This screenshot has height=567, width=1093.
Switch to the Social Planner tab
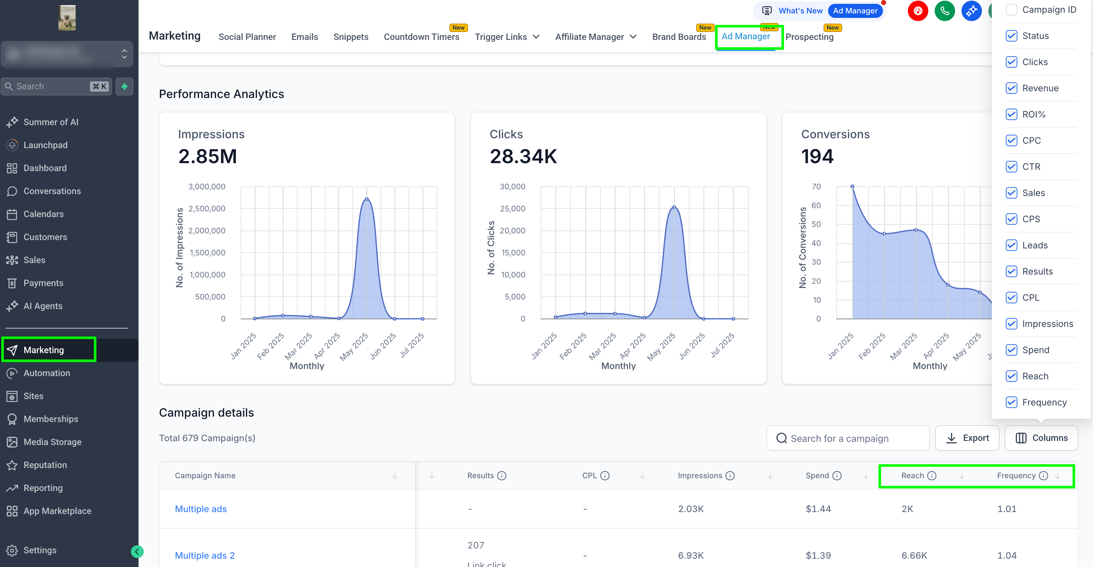click(247, 37)
